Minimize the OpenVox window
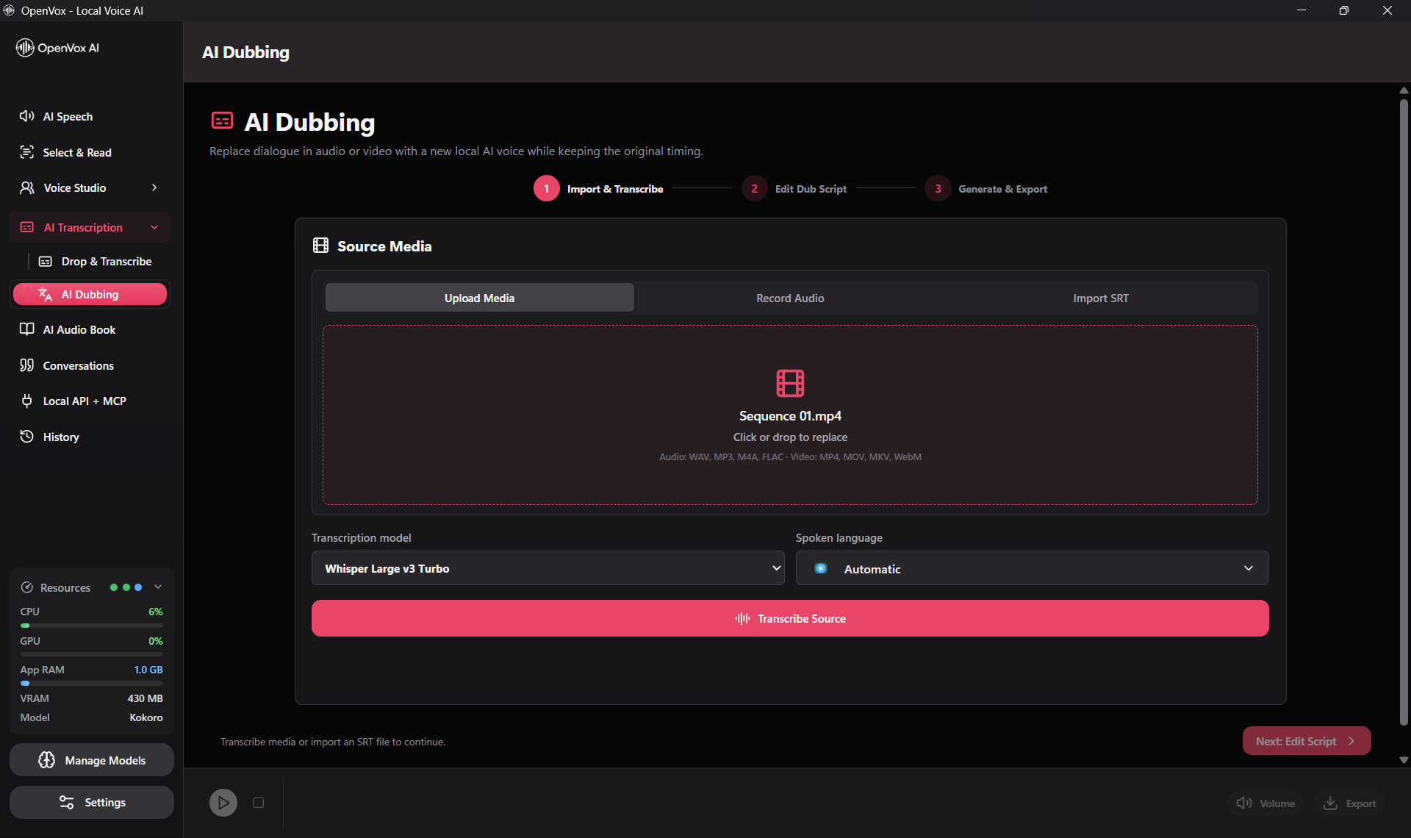This screenshot has width=1411, height=838. click(x=1302, y=10)
